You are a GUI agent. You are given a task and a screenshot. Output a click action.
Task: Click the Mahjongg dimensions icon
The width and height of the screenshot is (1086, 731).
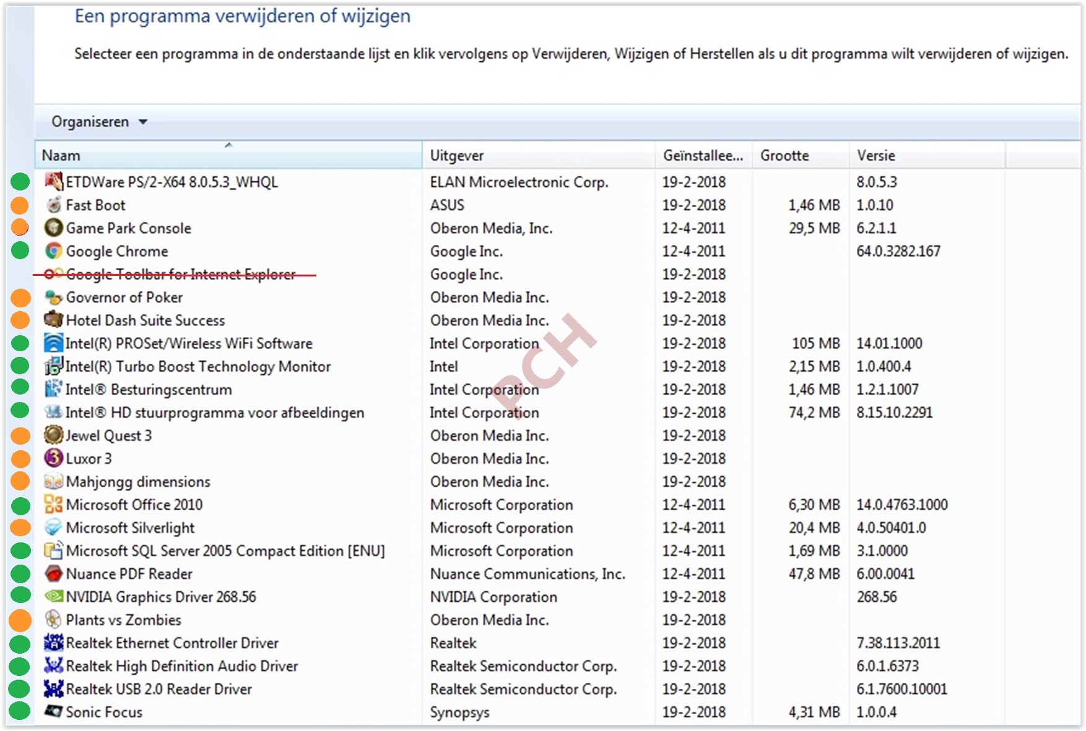coord(54,481)
